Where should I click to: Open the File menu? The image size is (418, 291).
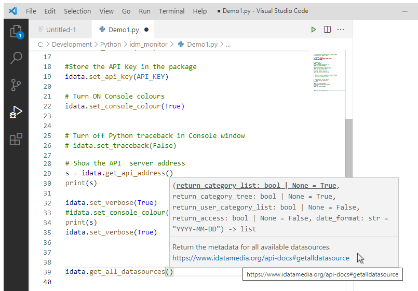click(31, 11)
